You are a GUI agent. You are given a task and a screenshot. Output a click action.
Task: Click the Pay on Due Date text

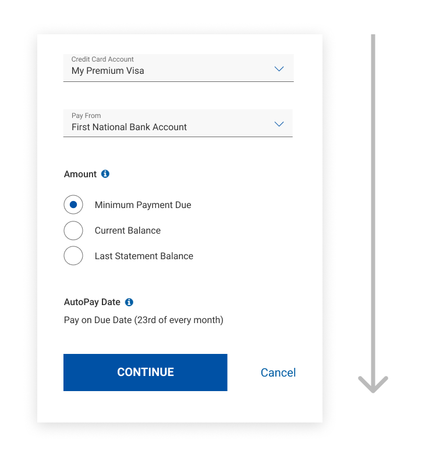(x=143, y=320)
